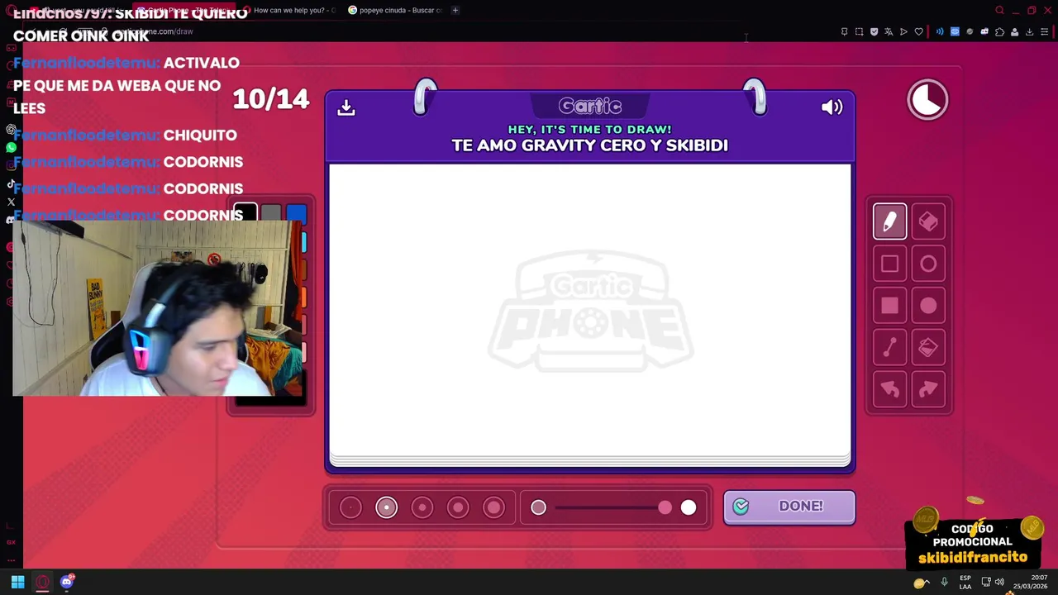This screenshot has width=1058, height=595.
Task: Open the browser downloads icon
Action: [x=1029, y=31]
